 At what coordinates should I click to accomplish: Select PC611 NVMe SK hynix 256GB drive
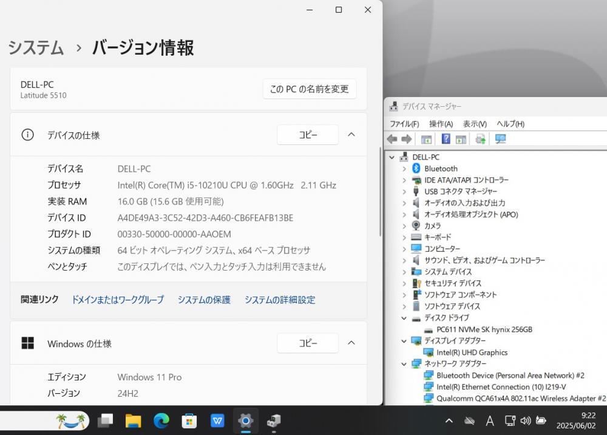tap(484, 329)
